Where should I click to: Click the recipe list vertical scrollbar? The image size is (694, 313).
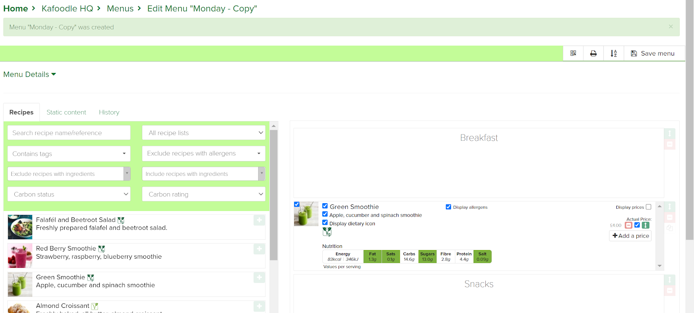click(x=274, y=195)
